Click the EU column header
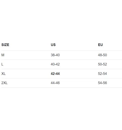The width and height of the screenshot is (122, 130). click(x=100, y=45)
